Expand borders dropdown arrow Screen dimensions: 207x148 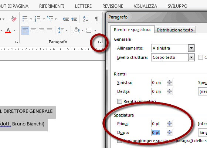click(x=95, y=30)
